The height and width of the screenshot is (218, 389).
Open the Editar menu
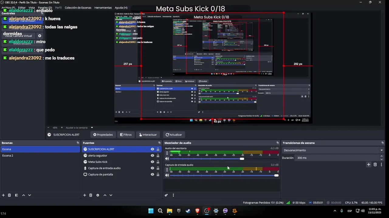(22, 8)
